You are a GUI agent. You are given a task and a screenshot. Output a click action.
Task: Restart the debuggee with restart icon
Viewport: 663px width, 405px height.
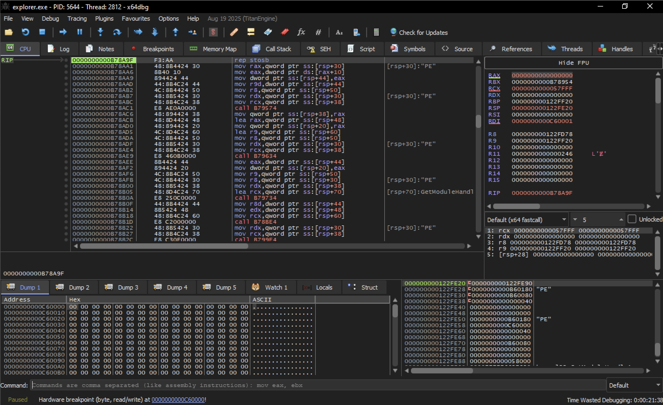[x=25, y=32]
